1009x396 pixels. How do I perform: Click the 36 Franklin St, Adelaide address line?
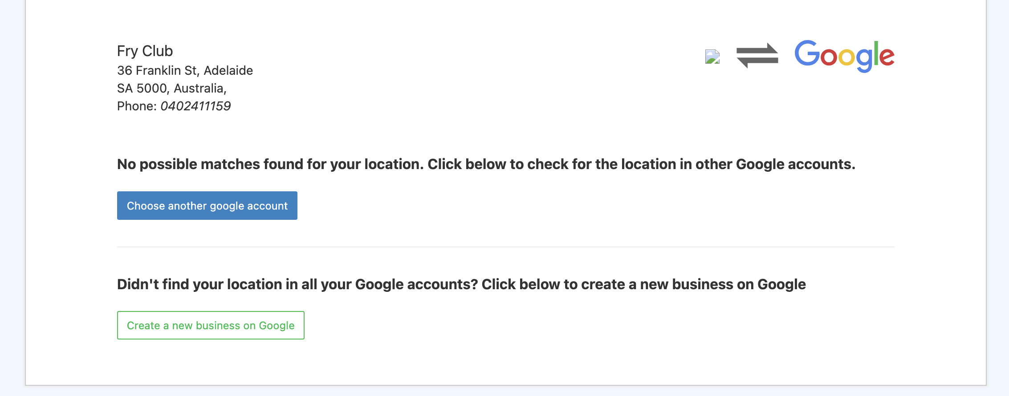pos(185,70)
